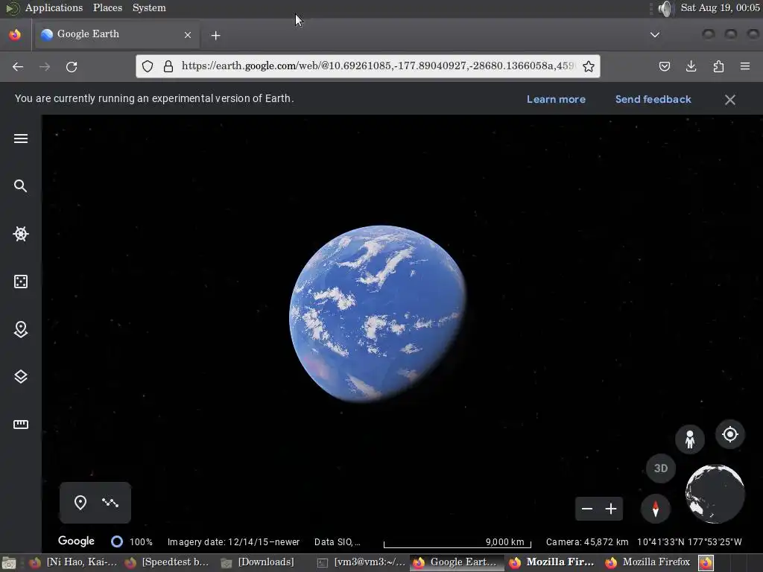Dismiss the experimental version banner
763x572 pixels.
click(730, 100)
